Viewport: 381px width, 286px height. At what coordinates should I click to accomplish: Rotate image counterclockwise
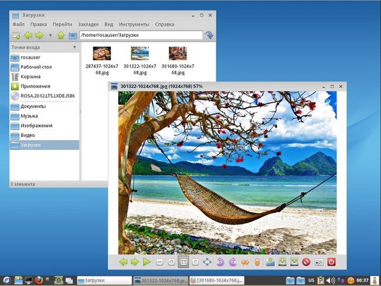tap(220, 262)
